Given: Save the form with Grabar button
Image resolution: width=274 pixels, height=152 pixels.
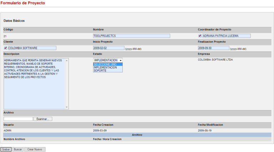Looking at the screenshot, I should pyautogui.click(x=6, y=150).
